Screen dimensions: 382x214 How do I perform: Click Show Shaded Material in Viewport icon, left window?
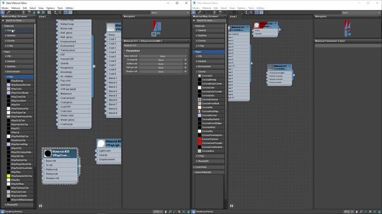pyautogui.click(x=38, y=12)
